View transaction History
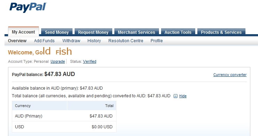Viewport: 258px width, 136px height. pyautogui.click(x=94, y=41)
